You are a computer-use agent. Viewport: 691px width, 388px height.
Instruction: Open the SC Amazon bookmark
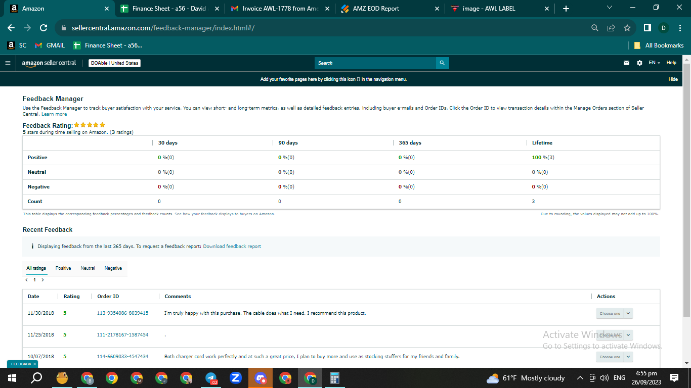click(17, 45)
